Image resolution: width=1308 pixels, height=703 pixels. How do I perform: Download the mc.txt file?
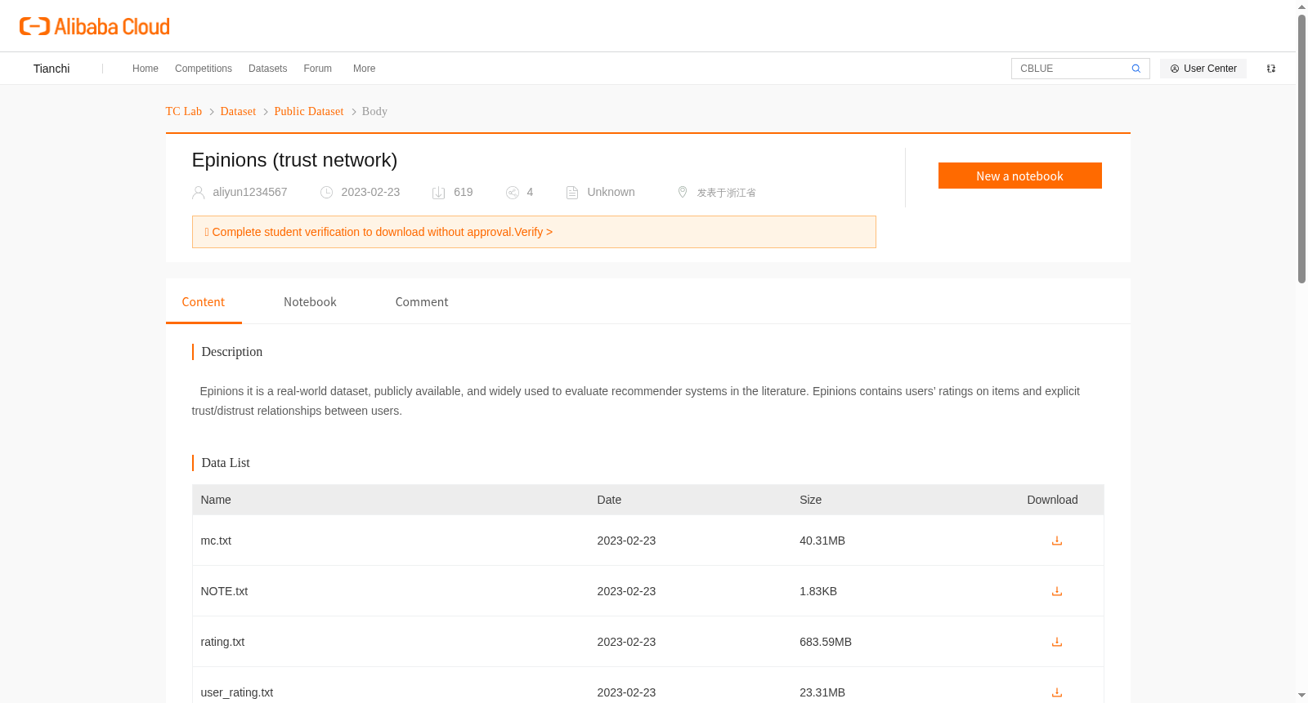tap(1057, 541)
